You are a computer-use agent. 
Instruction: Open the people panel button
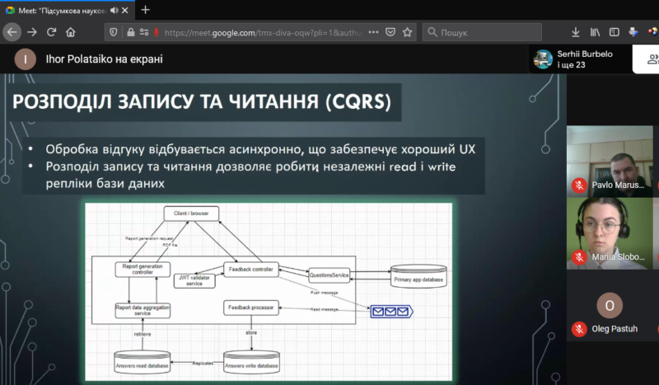tap(651, 59)
